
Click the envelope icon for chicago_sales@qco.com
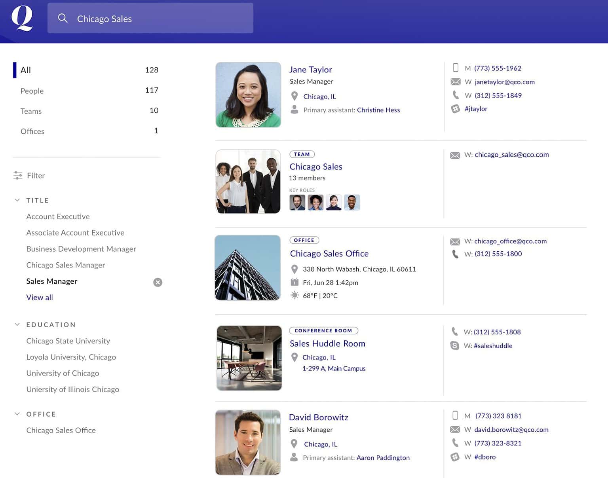456,155
